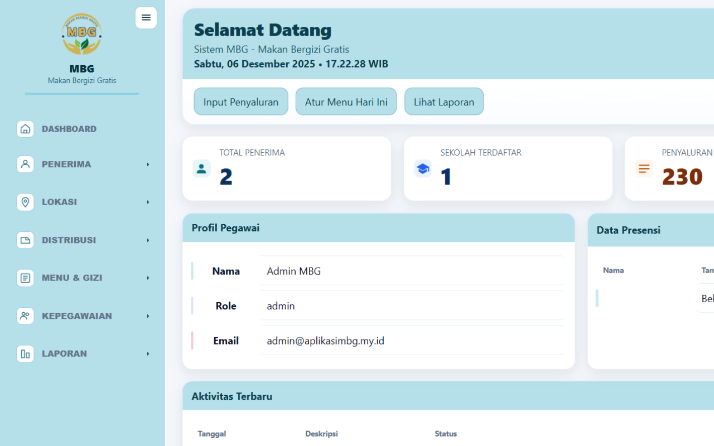
Task: Select the Dashboard home icon
Action: click(25, 128)
